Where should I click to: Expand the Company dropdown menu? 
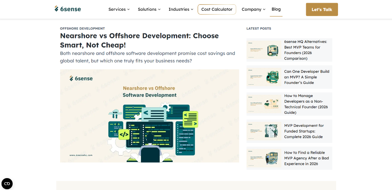click(253, 9)
